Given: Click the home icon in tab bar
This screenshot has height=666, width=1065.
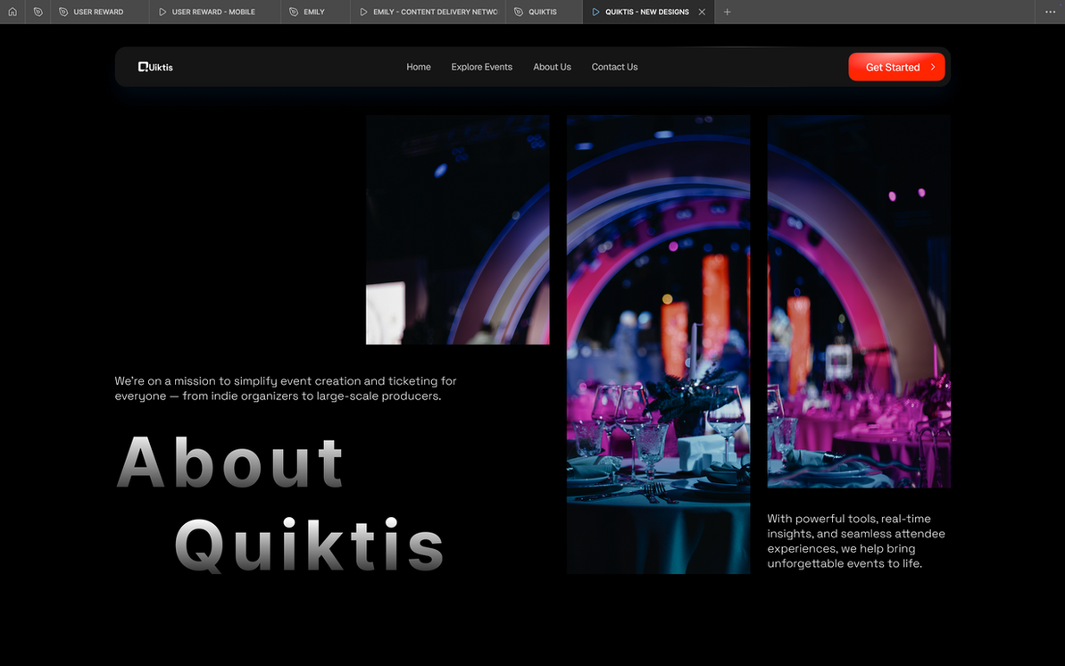Looking at the screenshot, I should (x=12, y=12).
